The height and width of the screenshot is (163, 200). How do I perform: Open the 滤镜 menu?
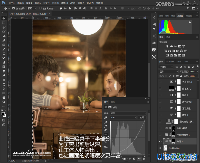click(64, 3)
